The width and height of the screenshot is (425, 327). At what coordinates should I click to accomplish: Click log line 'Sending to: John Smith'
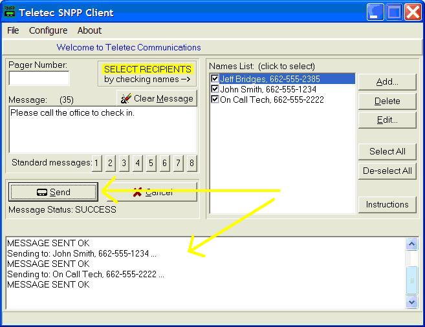[x=82, y=253]
